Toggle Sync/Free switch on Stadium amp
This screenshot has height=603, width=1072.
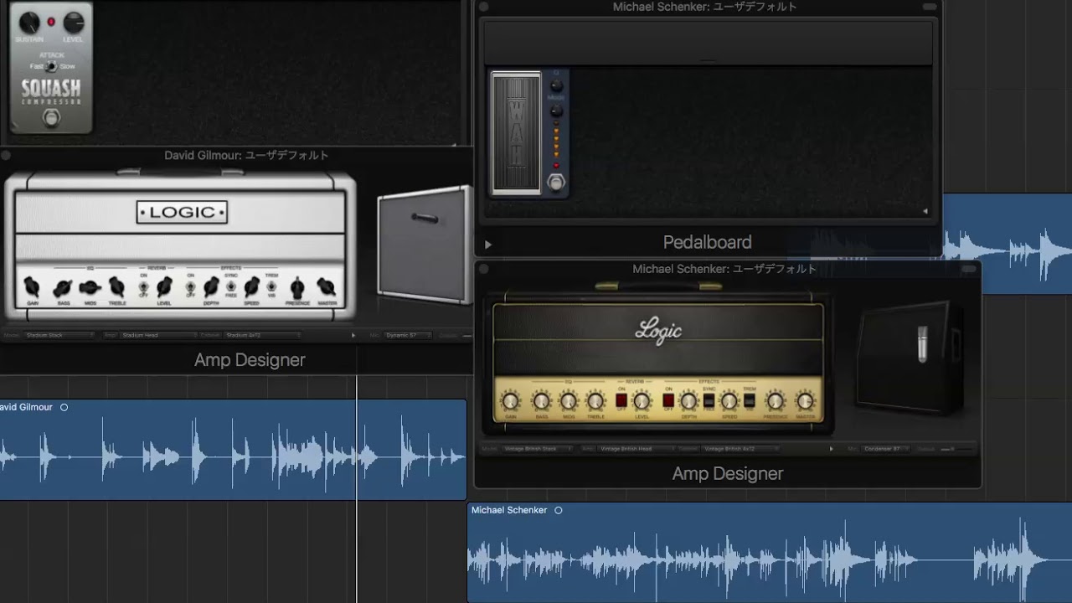pyautogui.click(x=231, y=288)
